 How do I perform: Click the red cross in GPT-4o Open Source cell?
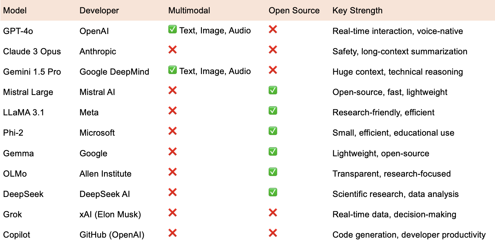(273, 29)
